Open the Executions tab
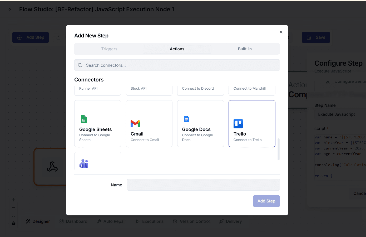The width and height of the screenshot is (366, 237). tap(150, 221)
